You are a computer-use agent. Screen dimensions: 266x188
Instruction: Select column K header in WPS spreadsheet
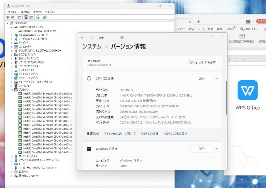pyautogui.click(x=243, y=59)
